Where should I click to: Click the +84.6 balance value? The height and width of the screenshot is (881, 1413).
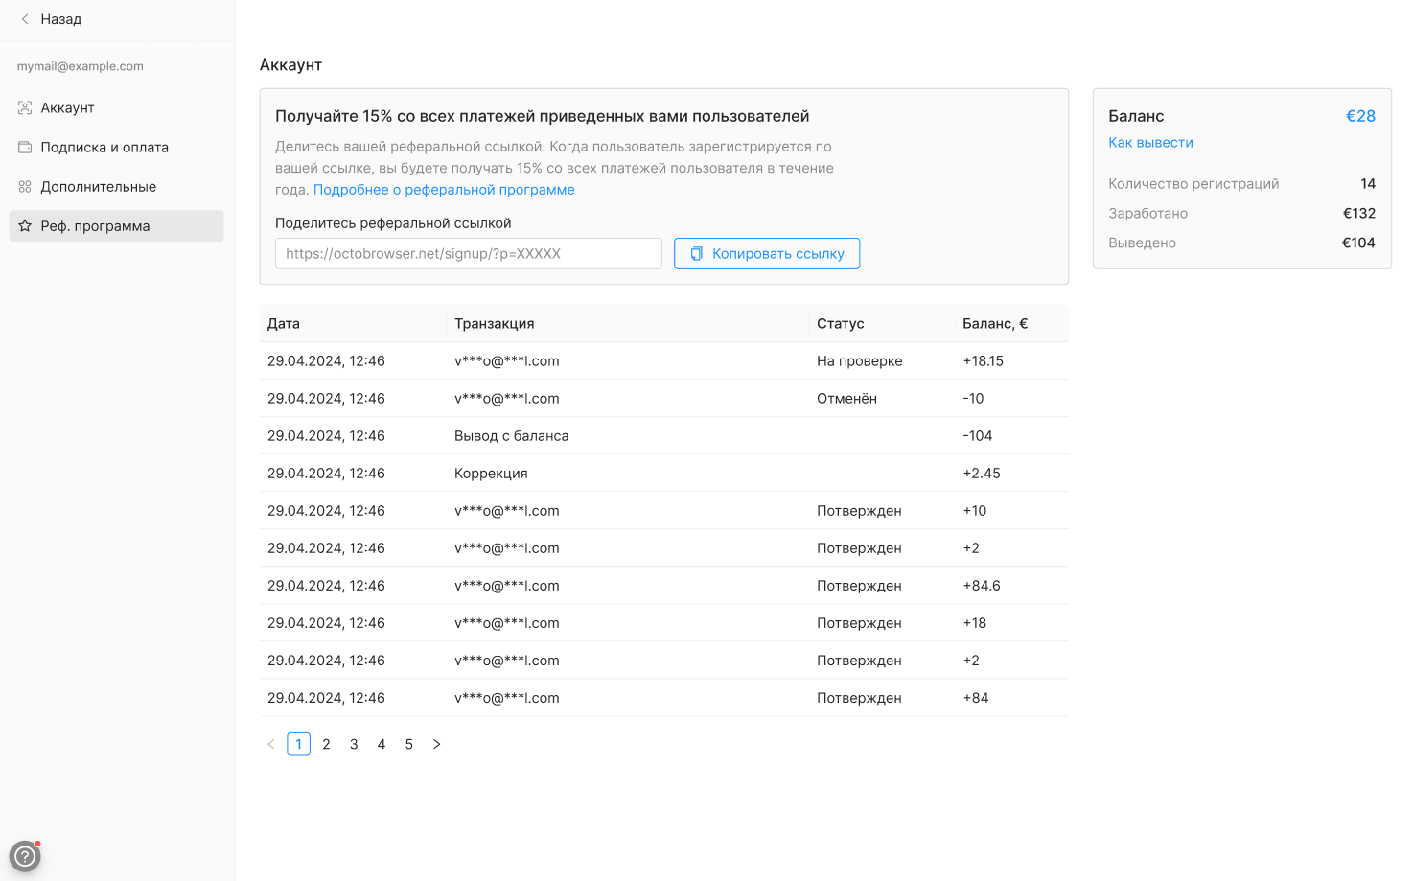982,586
